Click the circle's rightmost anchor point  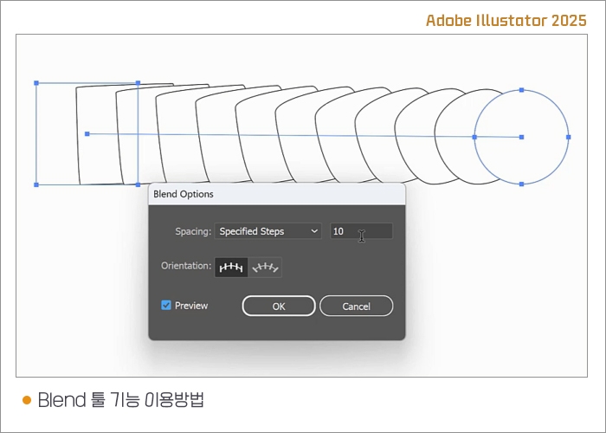(x=569, y=137)
